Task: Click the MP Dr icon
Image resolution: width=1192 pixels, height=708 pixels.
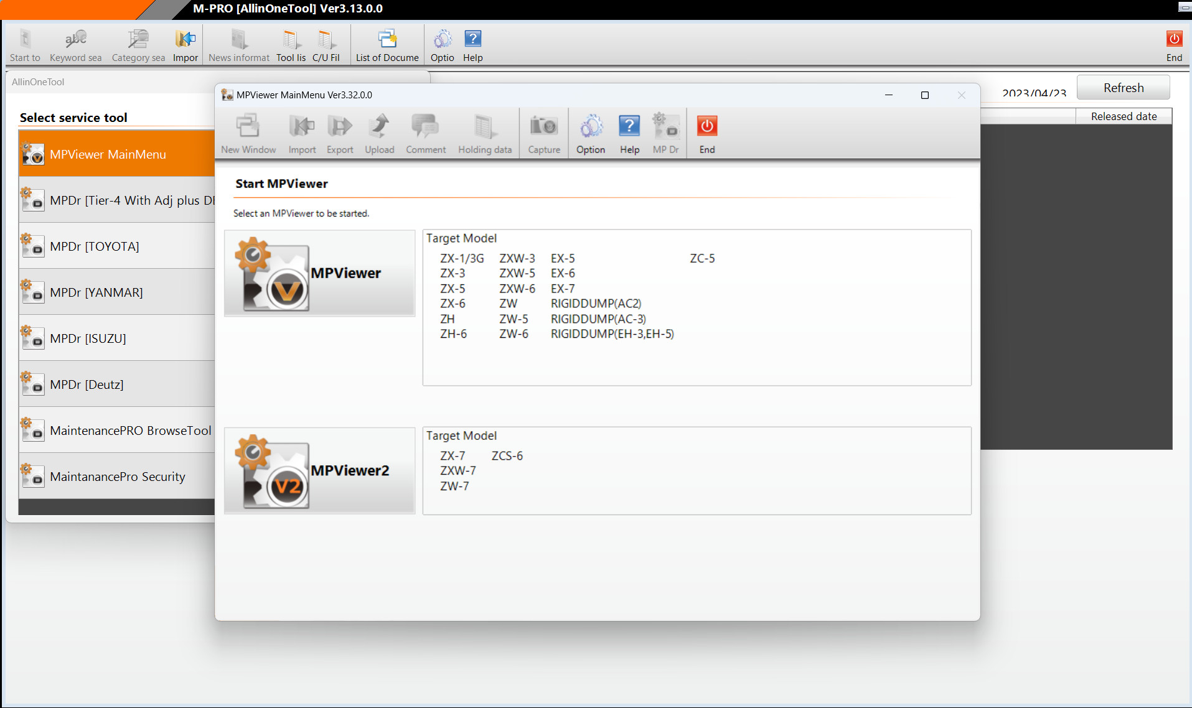Action: pyautogui.click(x=665, y=133)
